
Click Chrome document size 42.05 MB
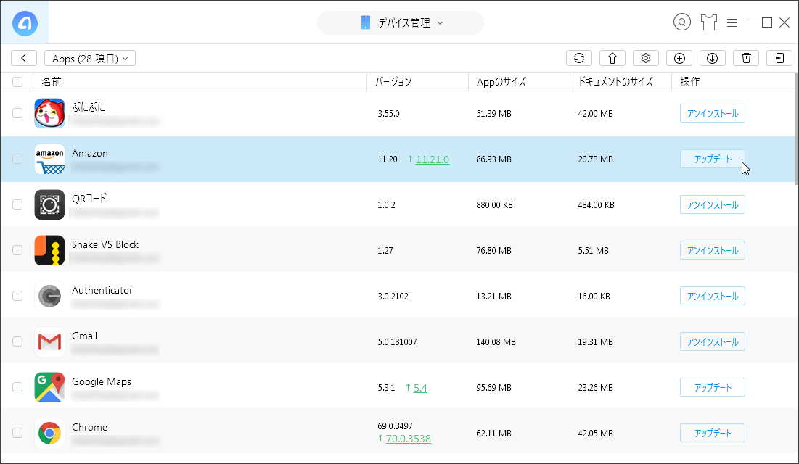point(595,434)
